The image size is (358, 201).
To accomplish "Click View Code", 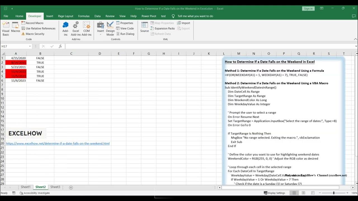I will pyautogui.click(x=125, y=28).
